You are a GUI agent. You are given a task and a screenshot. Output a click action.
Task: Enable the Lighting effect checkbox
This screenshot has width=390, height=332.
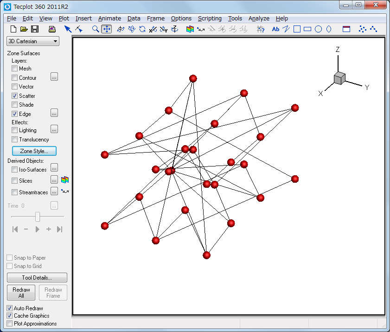15,130
